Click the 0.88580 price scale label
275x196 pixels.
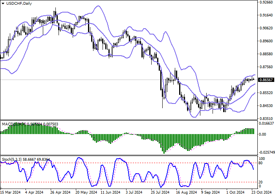point(266,54)
